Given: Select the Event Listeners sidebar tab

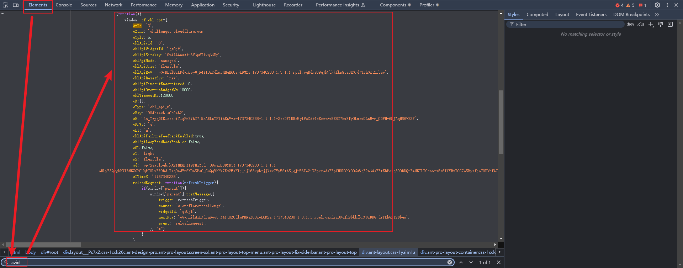Looking at the screenshot, I should [591, 15].
